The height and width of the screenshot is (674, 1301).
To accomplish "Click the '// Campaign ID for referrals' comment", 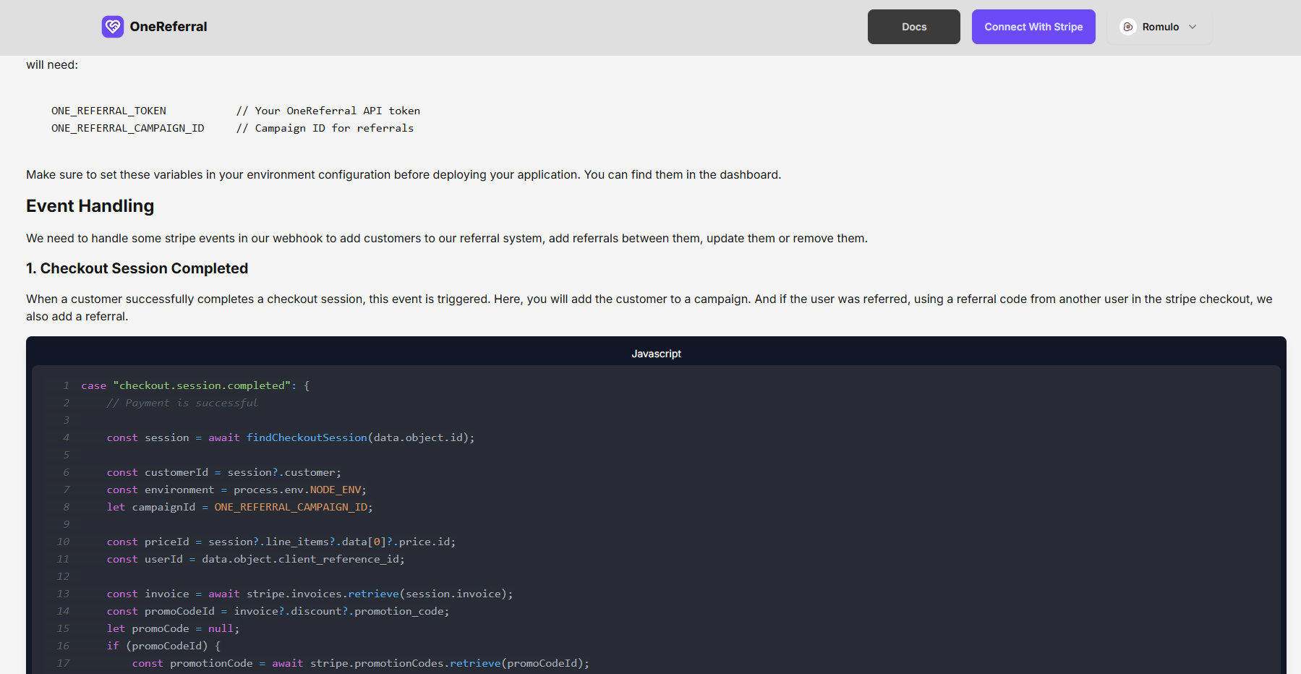I will [325, 128].
